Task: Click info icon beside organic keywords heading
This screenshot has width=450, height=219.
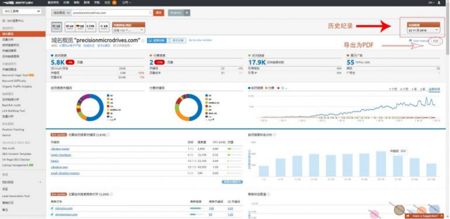Action: pyautogui.click(x=108, y=134)
